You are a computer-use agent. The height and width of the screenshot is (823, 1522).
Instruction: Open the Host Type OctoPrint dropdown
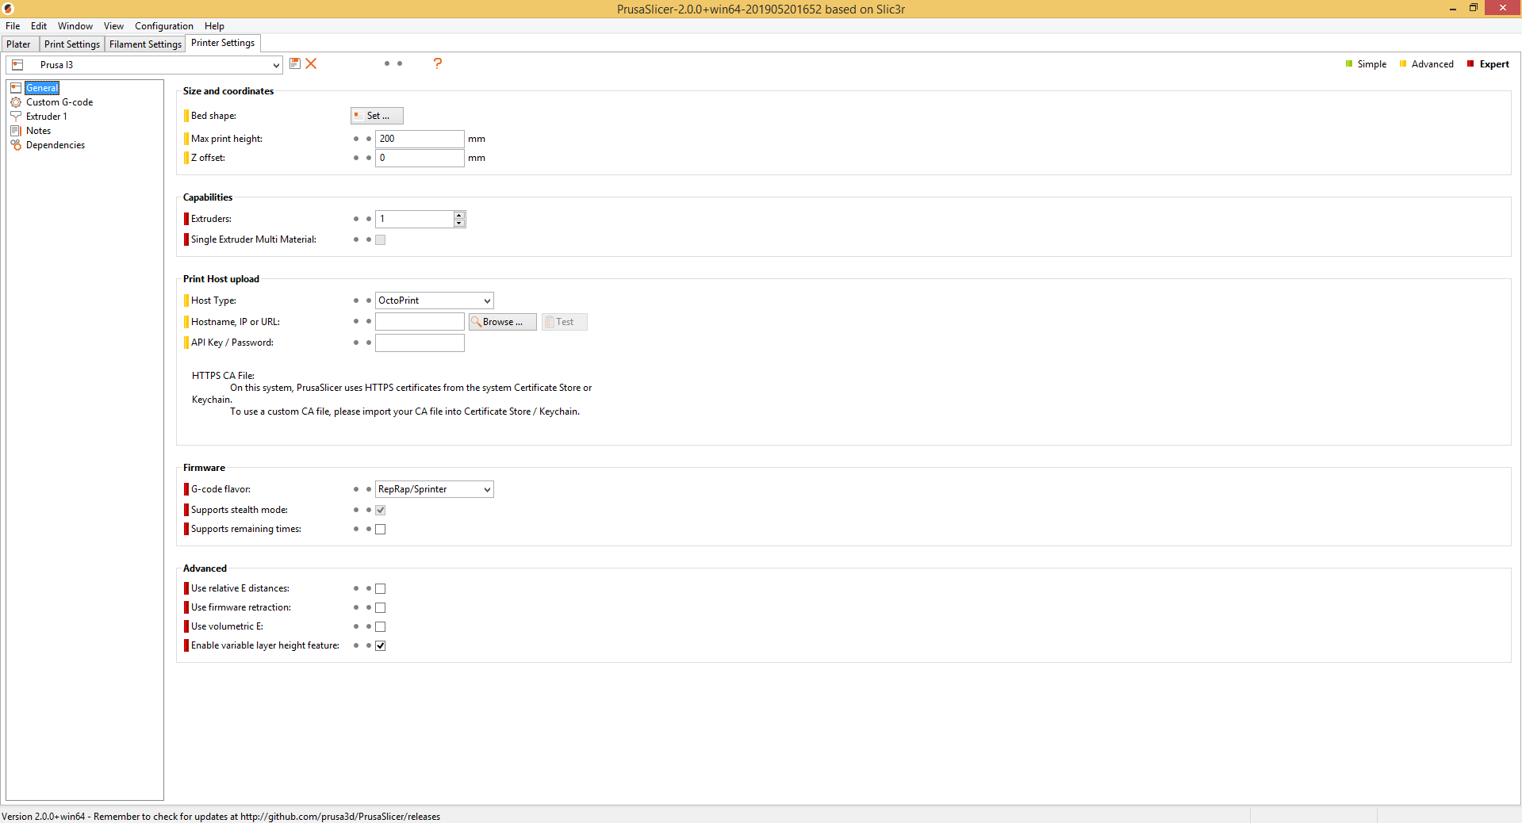click(487, 300)
